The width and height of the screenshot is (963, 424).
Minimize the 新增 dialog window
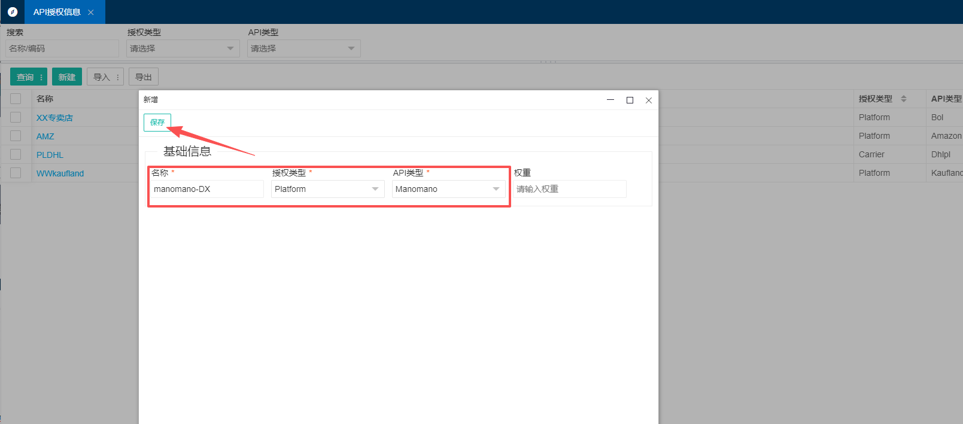click(x=610, y=100)
